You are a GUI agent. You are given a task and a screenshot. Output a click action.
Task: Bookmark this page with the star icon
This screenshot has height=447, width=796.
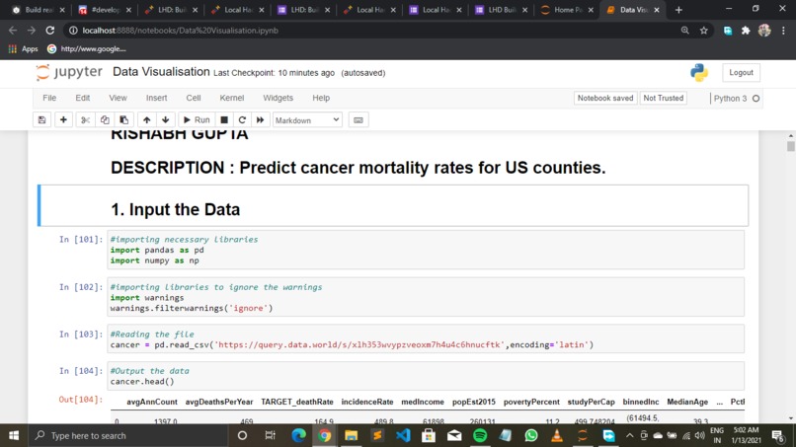pyautogui.click(x=703, y=31)
